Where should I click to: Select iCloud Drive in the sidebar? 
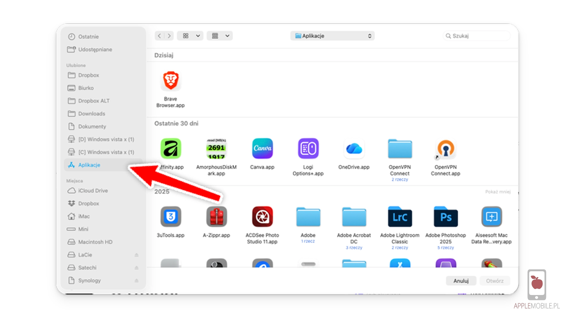(93, 191)
